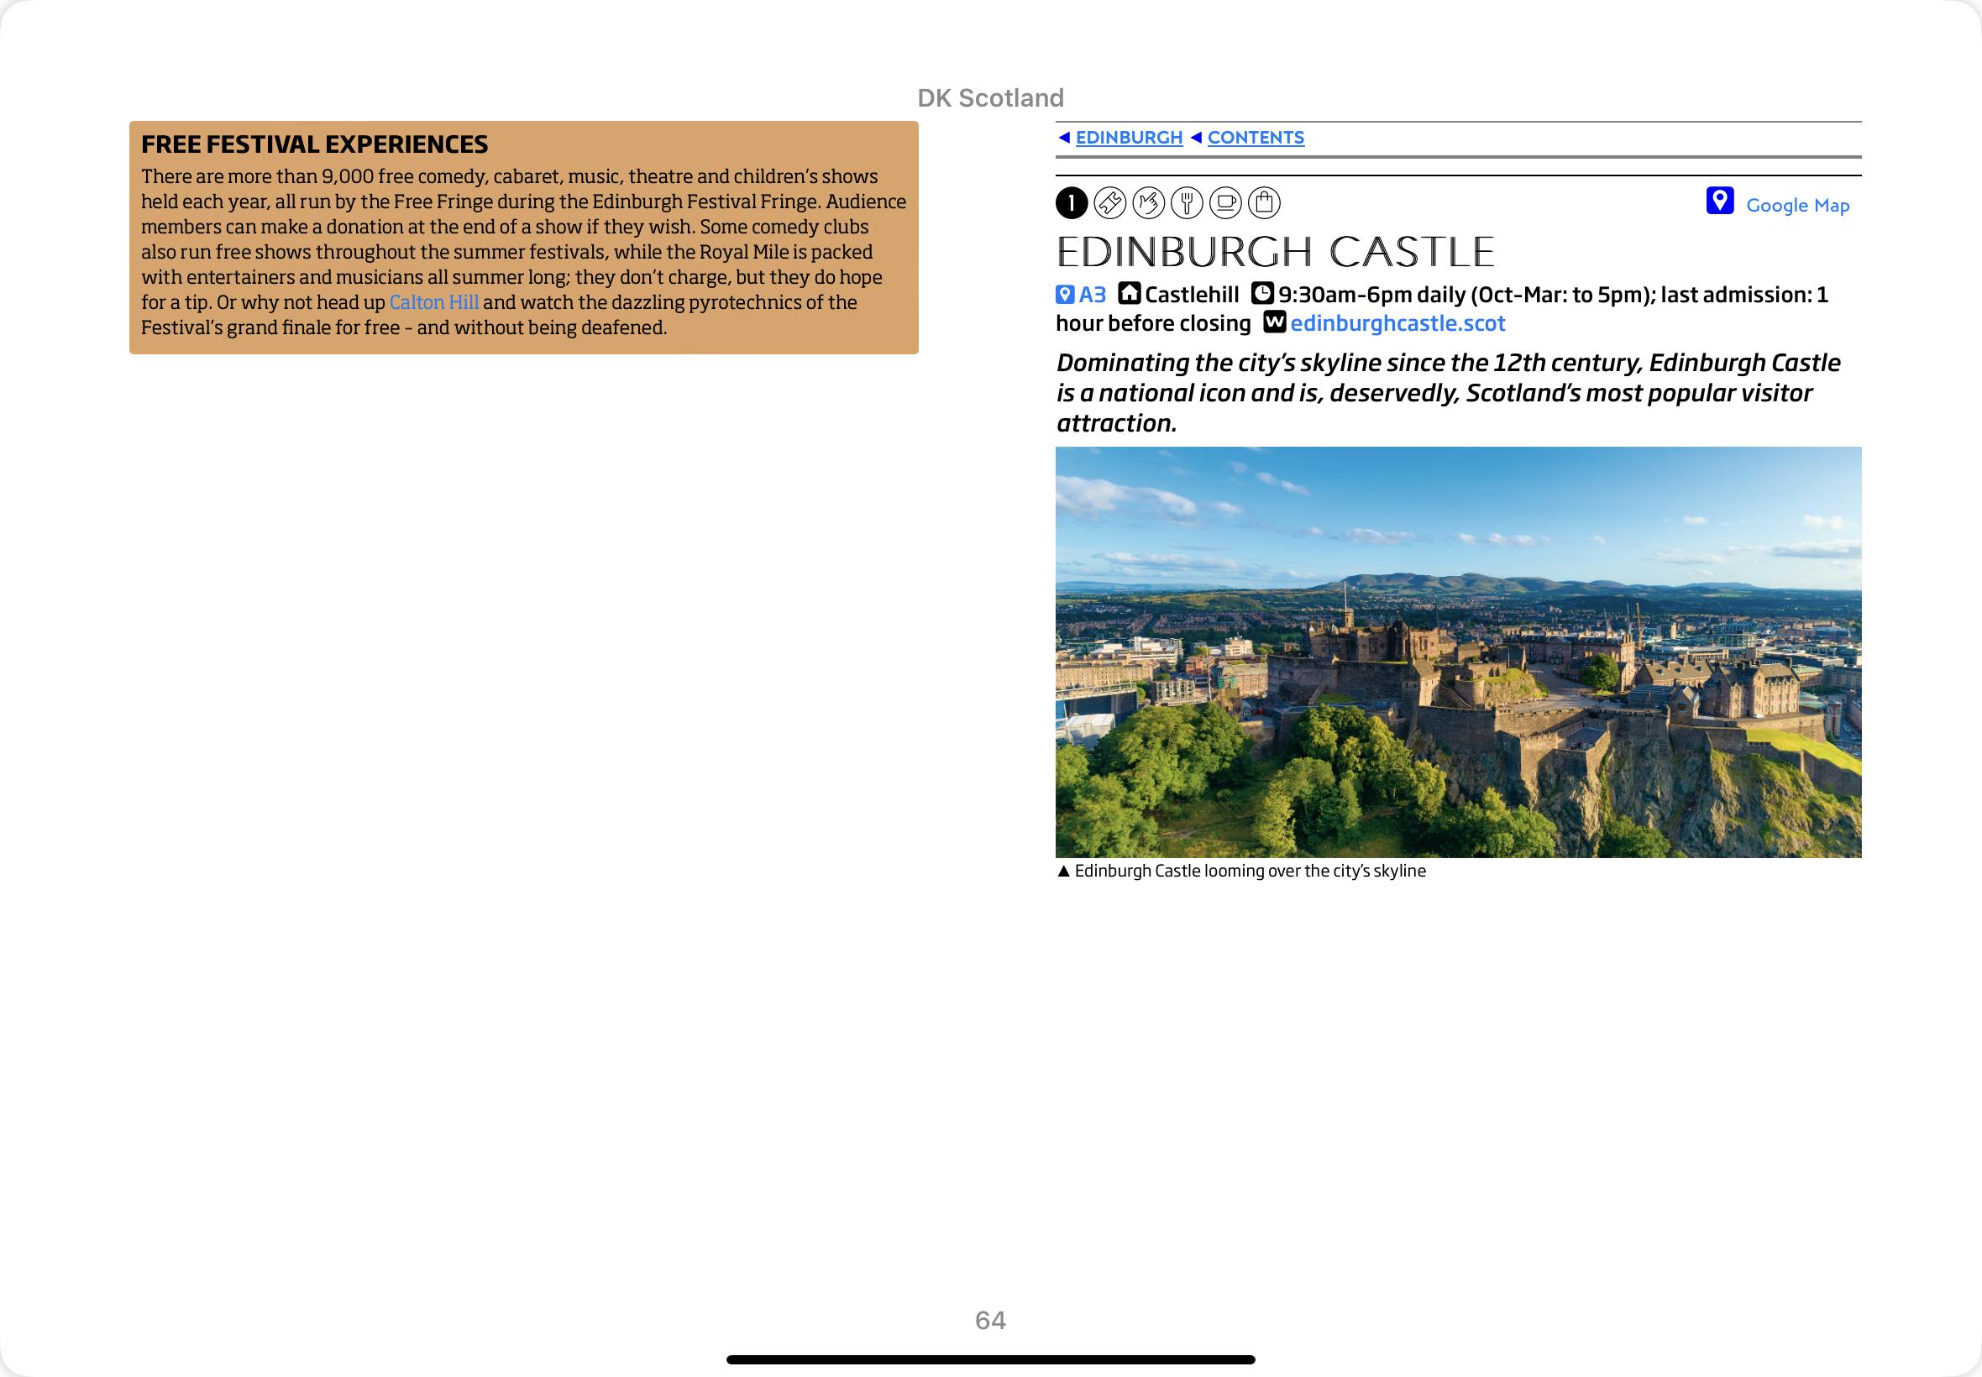Image resolution: width=1982 pixels, height=1377 pixels.
Task: Click the shopping bag icon
Action: (1264, 202)
